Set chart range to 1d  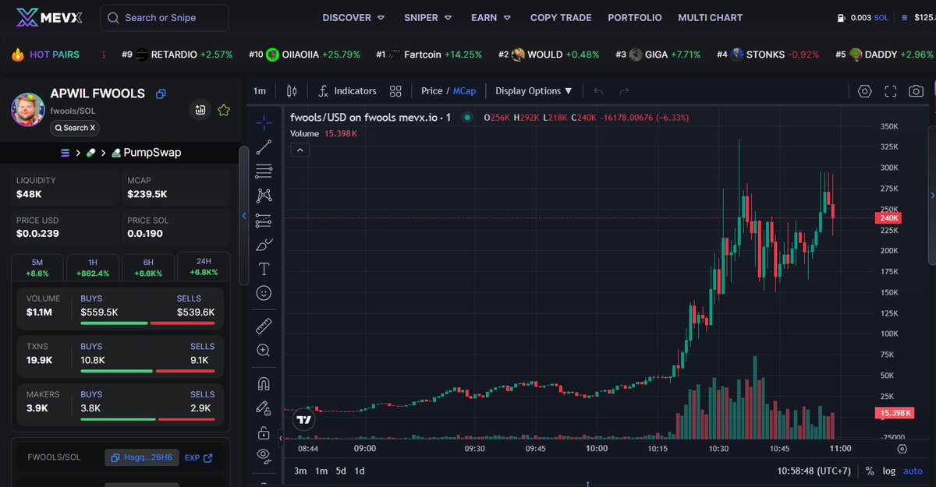pyautogui.click(x=360, y=471)
